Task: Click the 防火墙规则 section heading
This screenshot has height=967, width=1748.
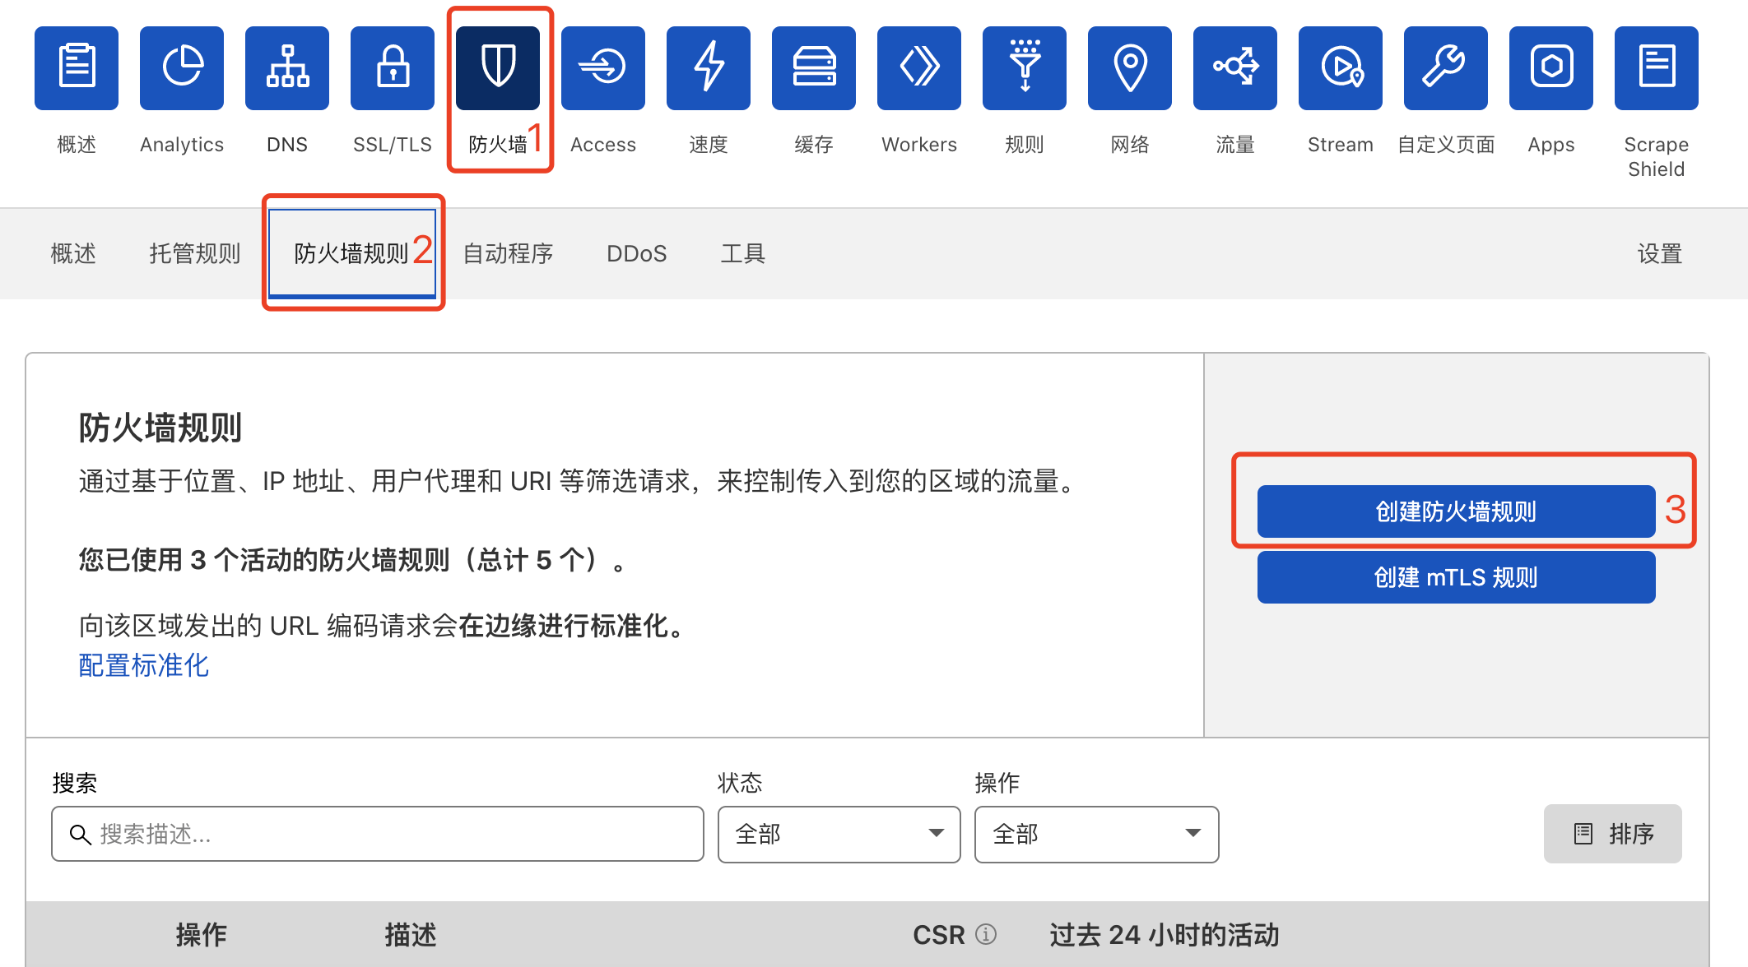Action: click(x=160, y=428)
